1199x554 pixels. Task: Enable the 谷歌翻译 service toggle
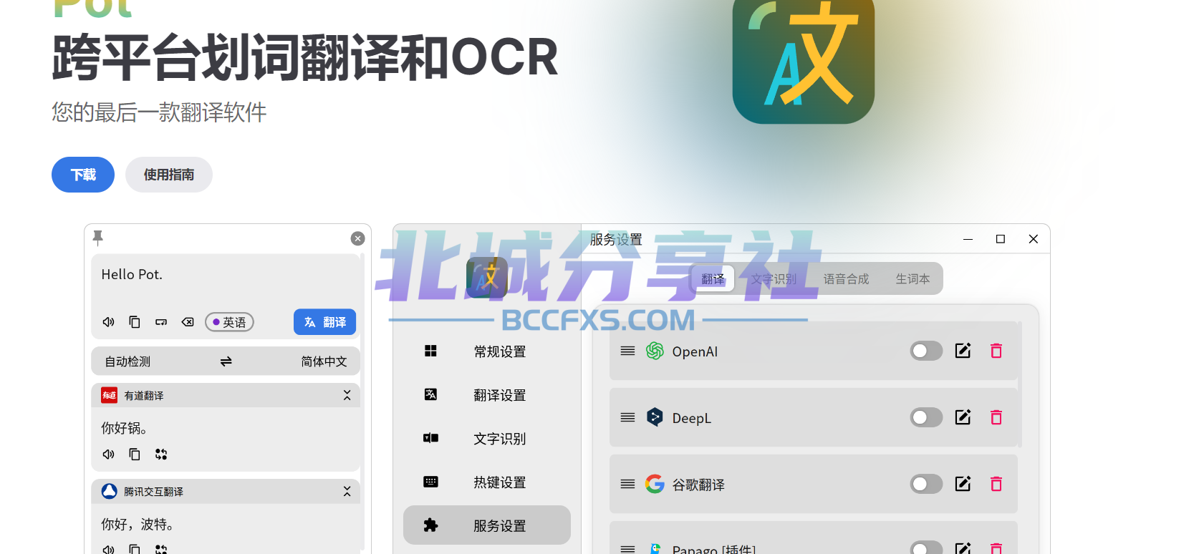pyautogui.click(x=926, y=484)
